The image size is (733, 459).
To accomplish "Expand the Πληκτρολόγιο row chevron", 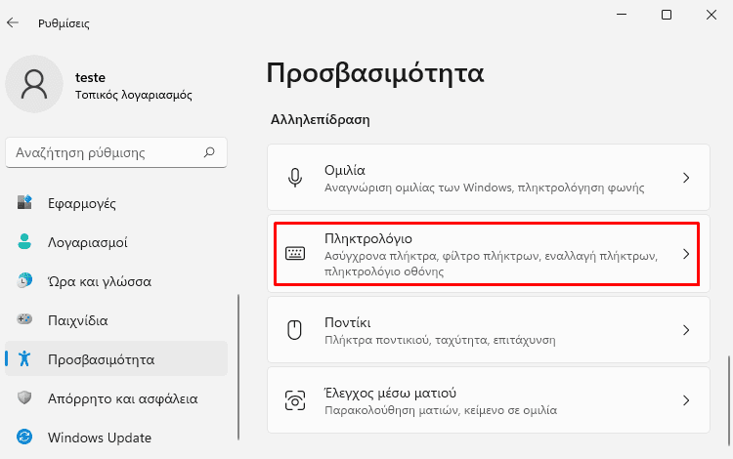I will point(686,254).
